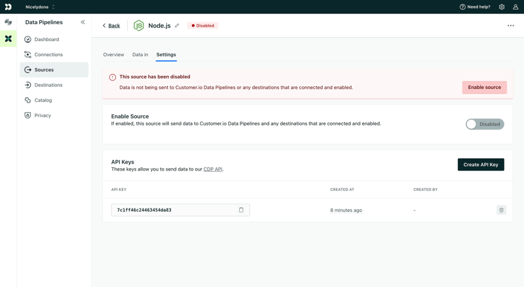Go to Dashboard in the sidebar

pyautogui.click(x=54, y=39)
